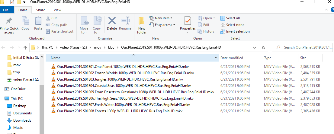
Task: Click the Paste clipboard icon
Action: (x=38, y=21)
